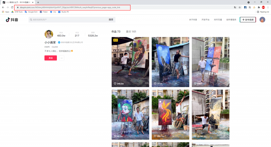Open the 抖币充值 header link

pos(218,20)
